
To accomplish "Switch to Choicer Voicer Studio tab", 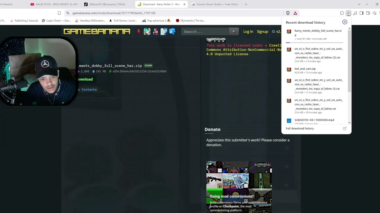I will (x=215, y=4).
